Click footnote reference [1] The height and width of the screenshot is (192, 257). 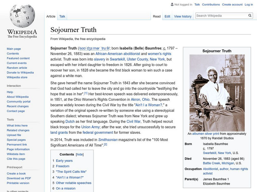[86, 93]
